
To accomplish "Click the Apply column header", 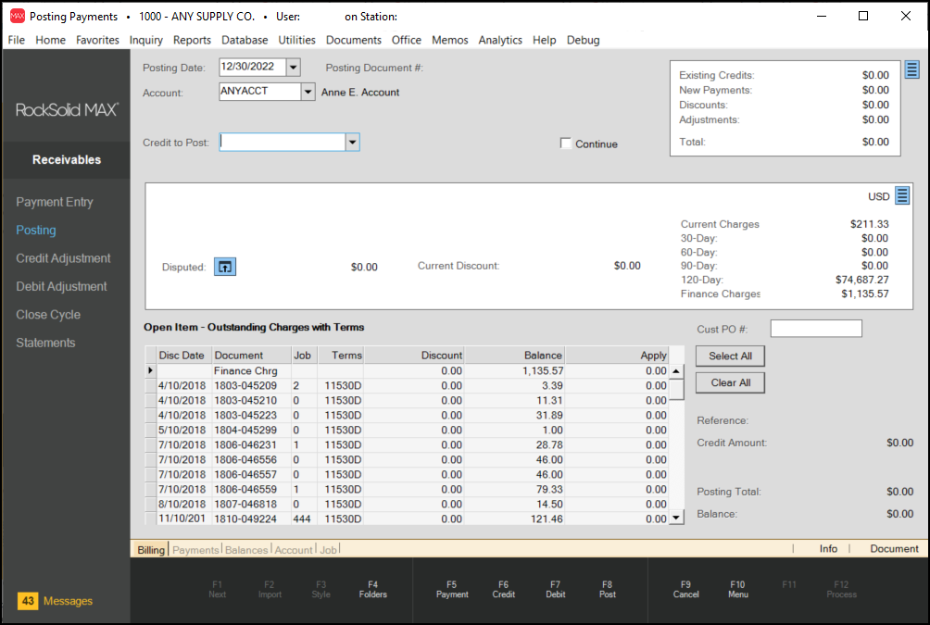I will tap(617, 356).
